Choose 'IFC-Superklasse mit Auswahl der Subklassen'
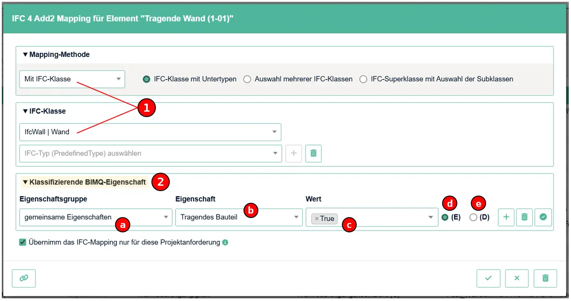The width and height of the screenshot is (571, 301). [363, 79]
